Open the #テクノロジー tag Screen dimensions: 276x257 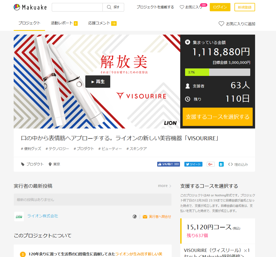57,149
